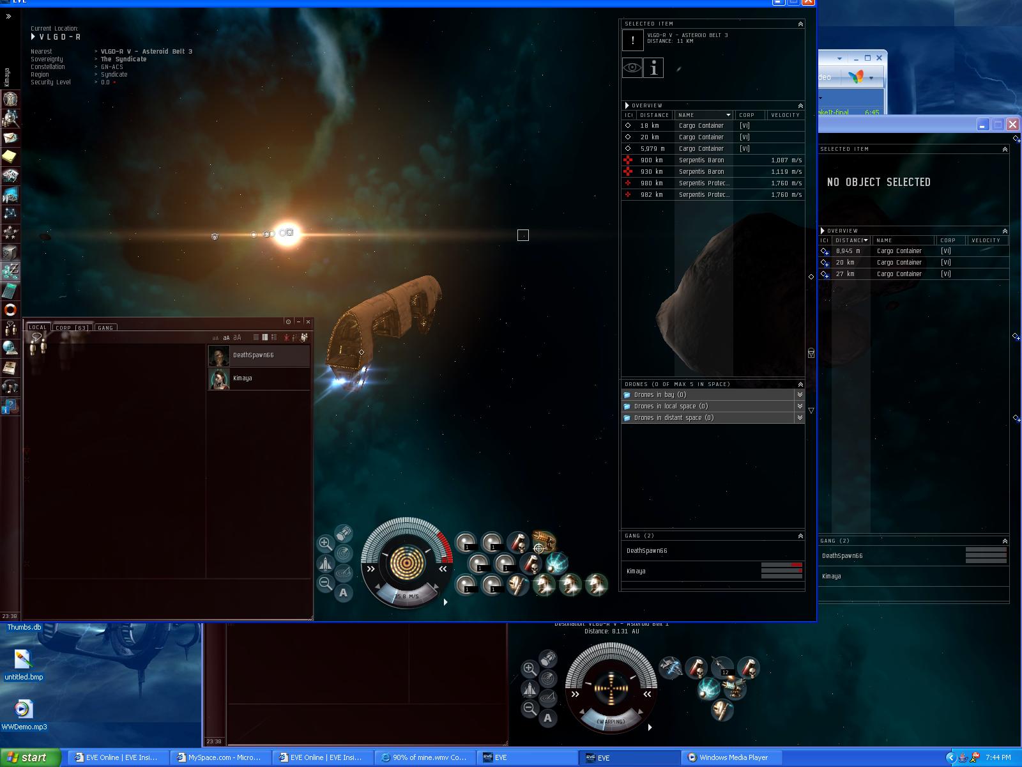Switch member list to the middle list view

tap(265, 337)
